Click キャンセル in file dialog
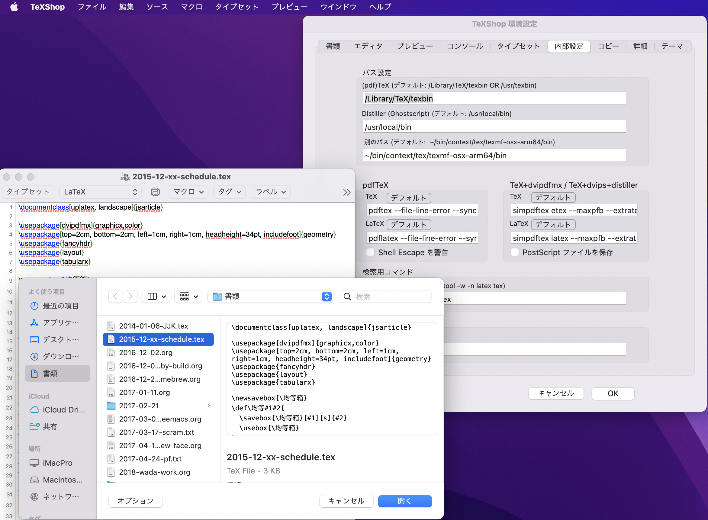The image size is (708, 520). pos(346,501)
